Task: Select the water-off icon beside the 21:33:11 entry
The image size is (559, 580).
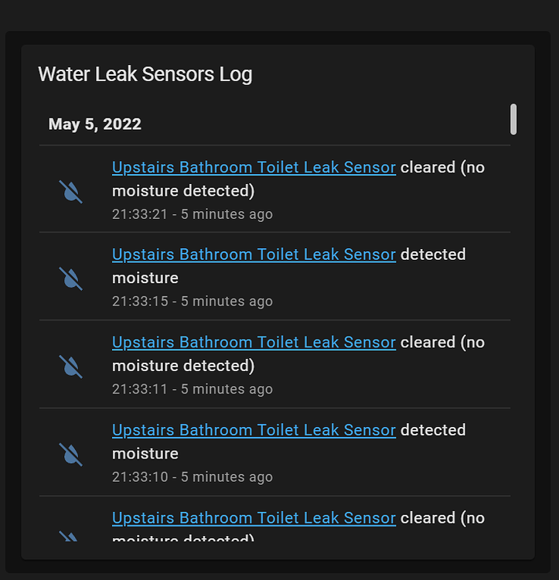Action: coord(70,367)
